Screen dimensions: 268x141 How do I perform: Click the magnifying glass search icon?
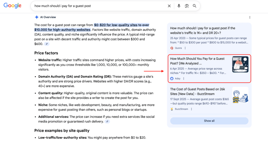click(x=194, y=6)
